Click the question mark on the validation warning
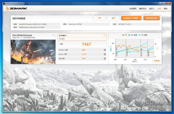174x114 pixels. tap(104, 35)
